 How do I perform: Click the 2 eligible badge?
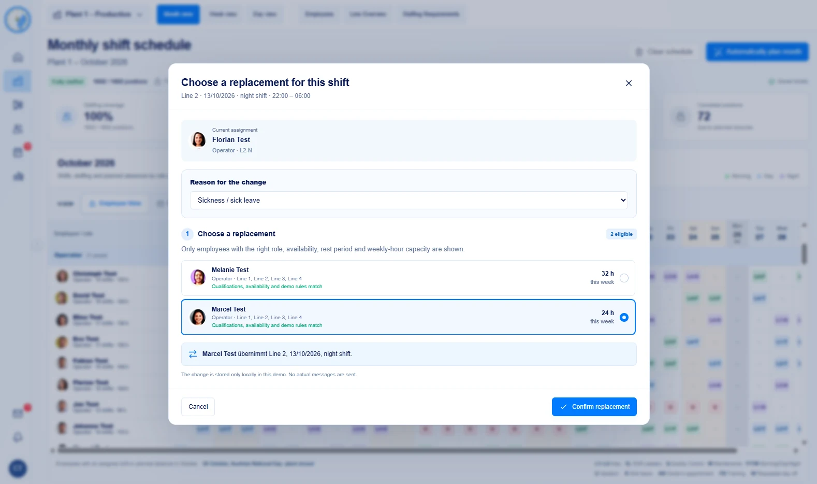pyautogui.click(x=621, y=234)
